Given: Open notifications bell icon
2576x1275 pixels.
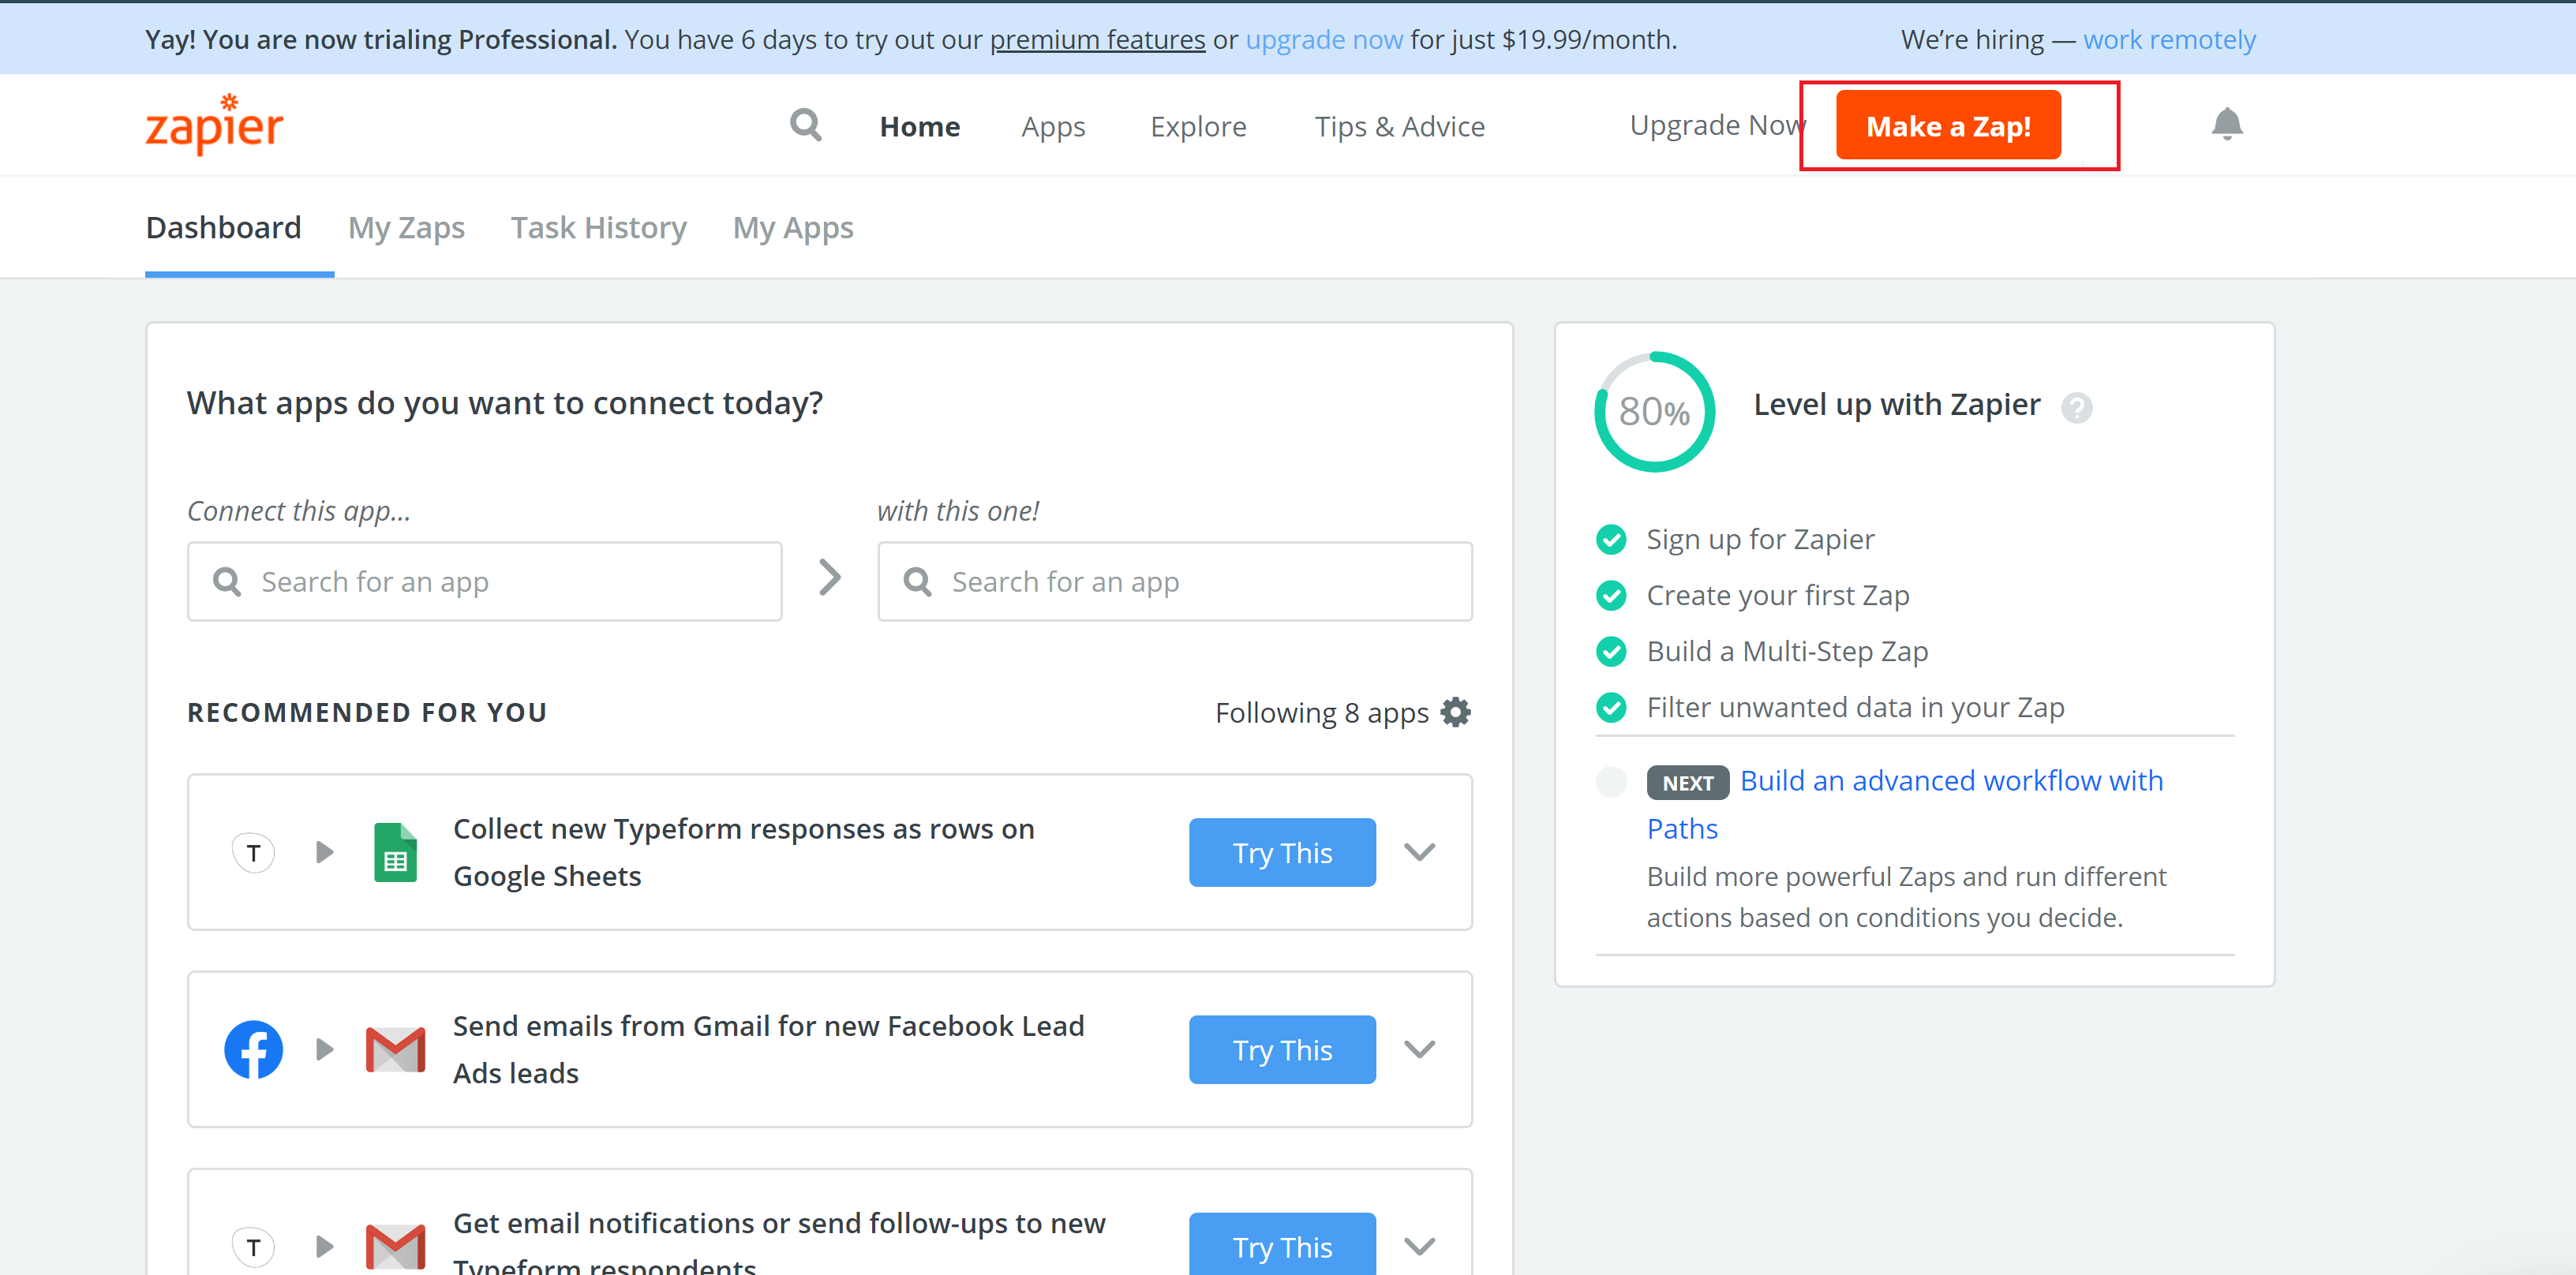Looking at the screenshot, I should point(2226,125).
